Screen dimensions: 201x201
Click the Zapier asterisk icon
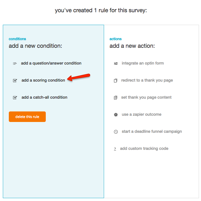[x=116, y=115]
